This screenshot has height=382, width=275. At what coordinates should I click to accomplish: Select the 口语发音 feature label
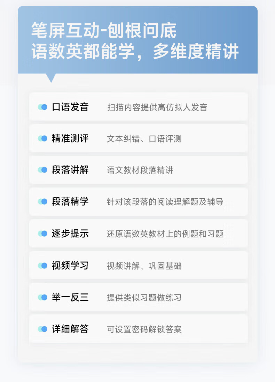(x=70, y=107)
